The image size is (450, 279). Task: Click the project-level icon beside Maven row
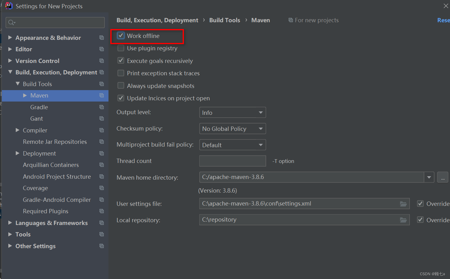coord(101,95)
